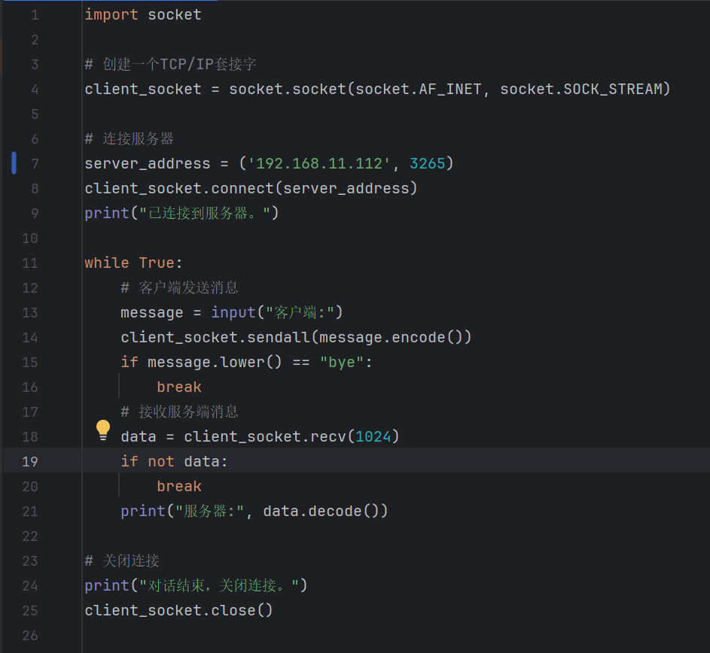Click the import keyword on the first line
Screen dimensions: 710x653
(x=111, y=14)
